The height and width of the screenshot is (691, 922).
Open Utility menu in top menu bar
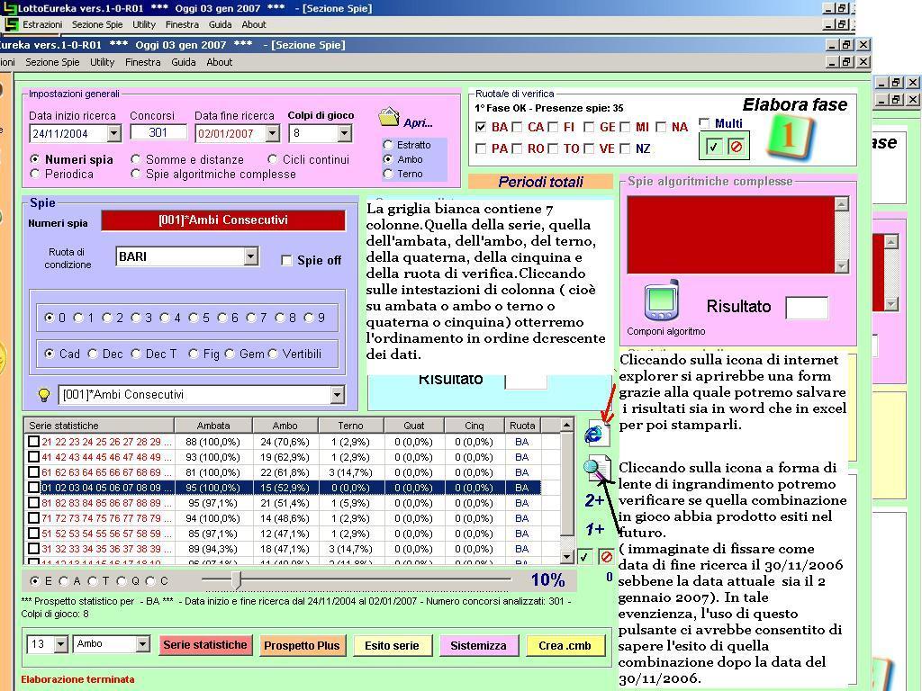(x=143, y=24)
